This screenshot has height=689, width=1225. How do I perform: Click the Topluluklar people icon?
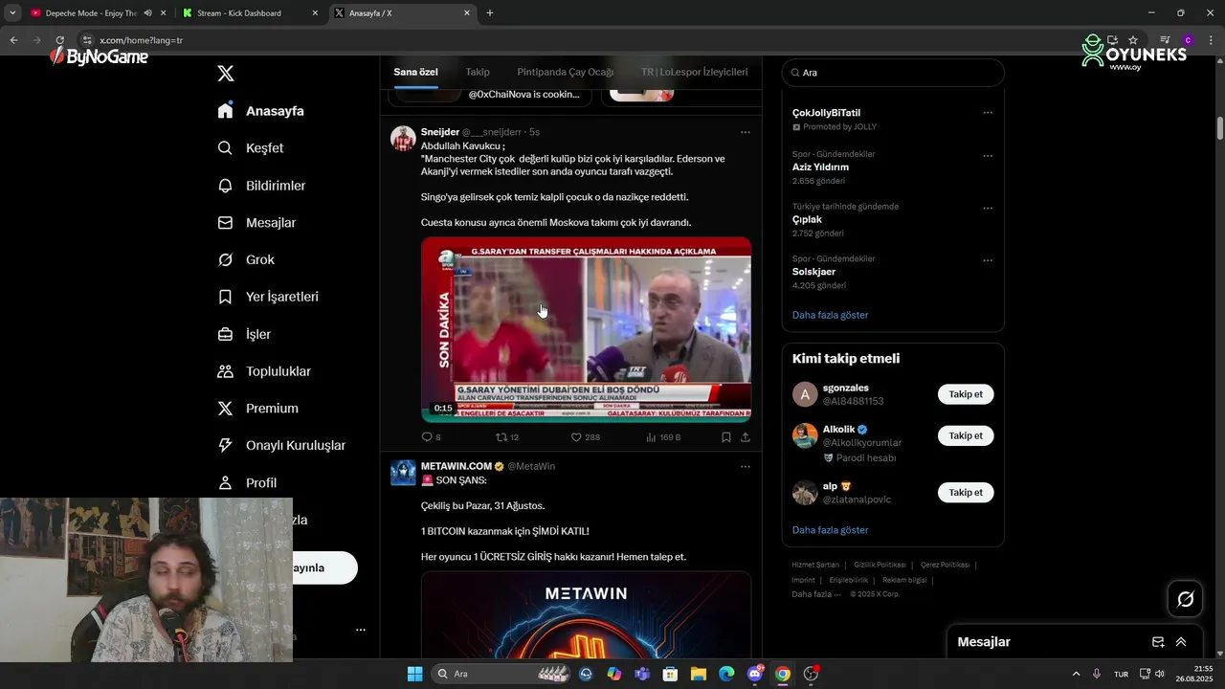(225, 371)
